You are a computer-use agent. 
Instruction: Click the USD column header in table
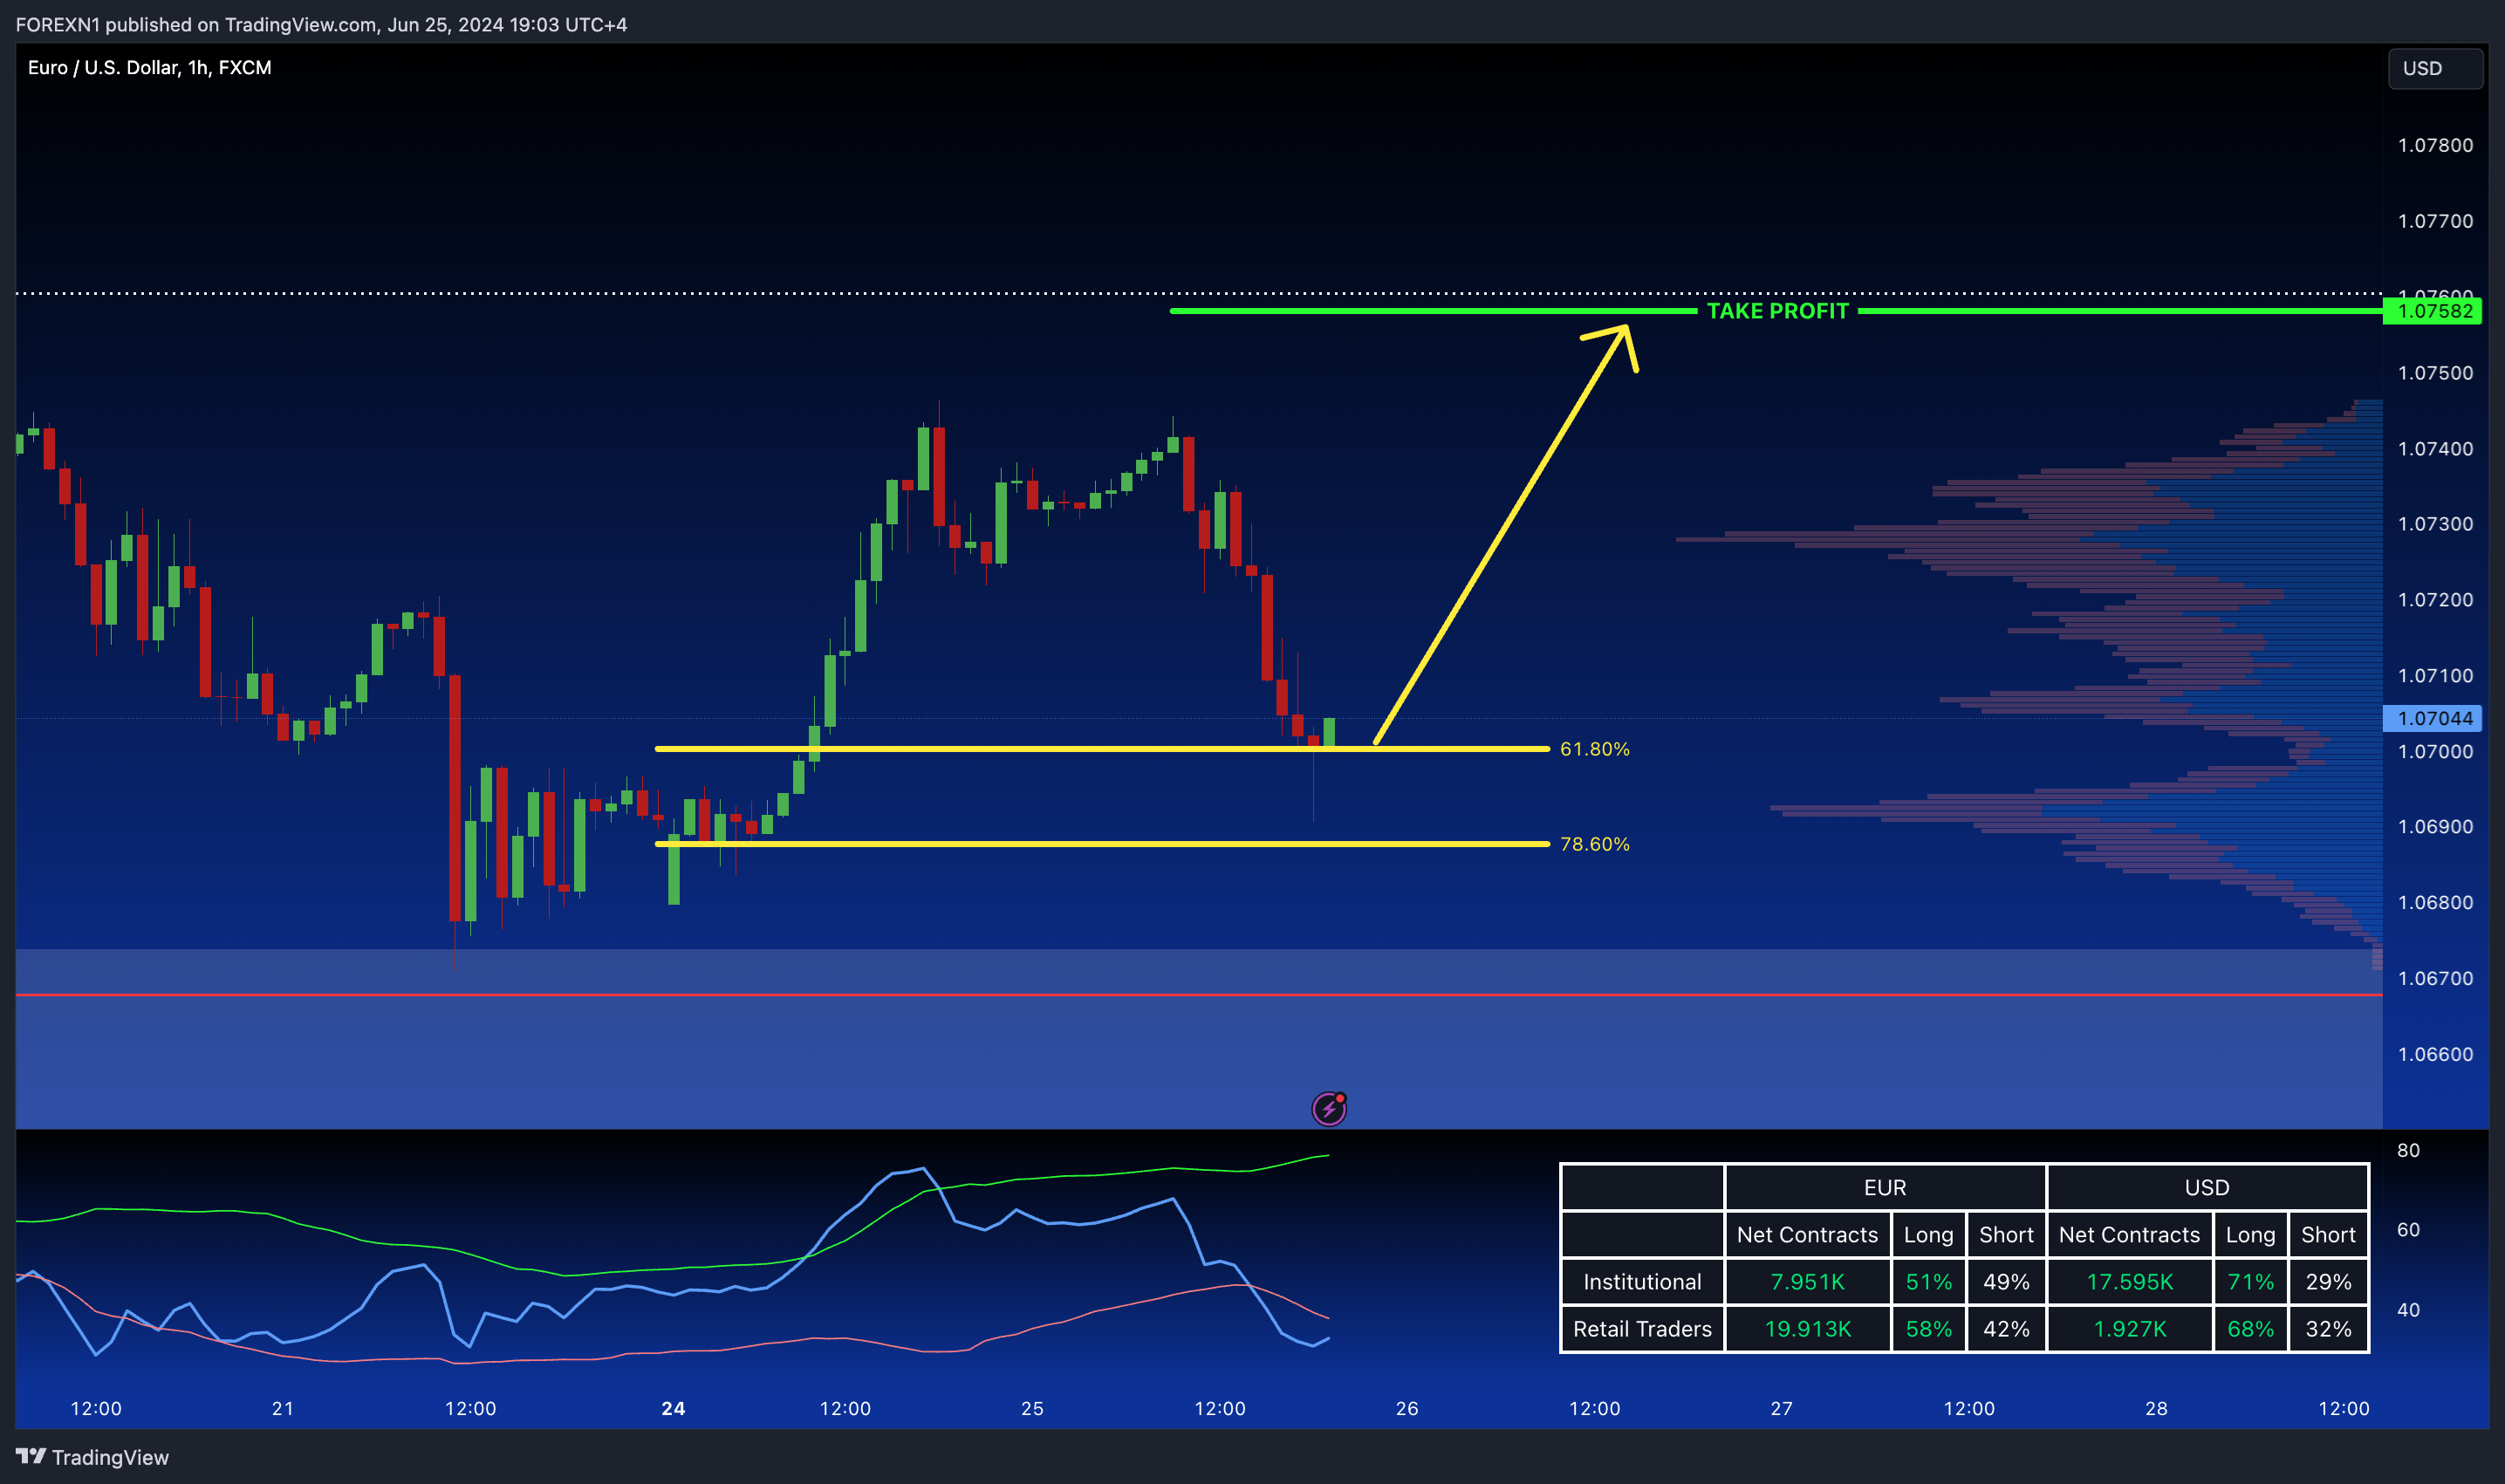click(x=2207, y=1187)
